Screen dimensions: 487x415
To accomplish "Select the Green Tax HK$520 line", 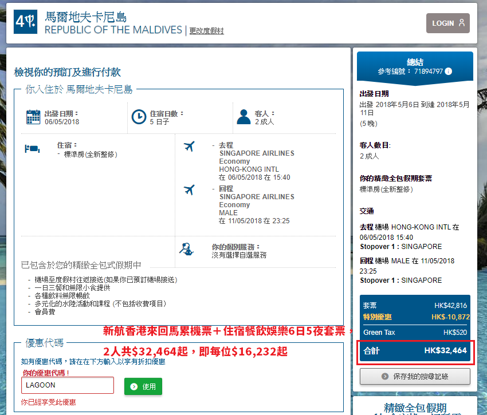I will point(415,333).
